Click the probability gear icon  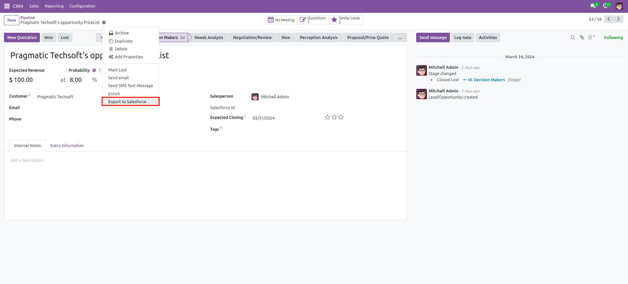pos(94,70)
